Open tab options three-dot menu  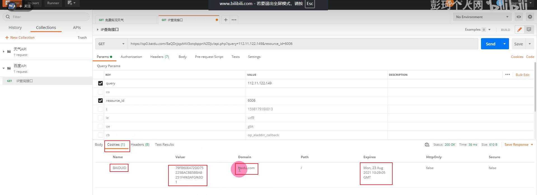234,20
